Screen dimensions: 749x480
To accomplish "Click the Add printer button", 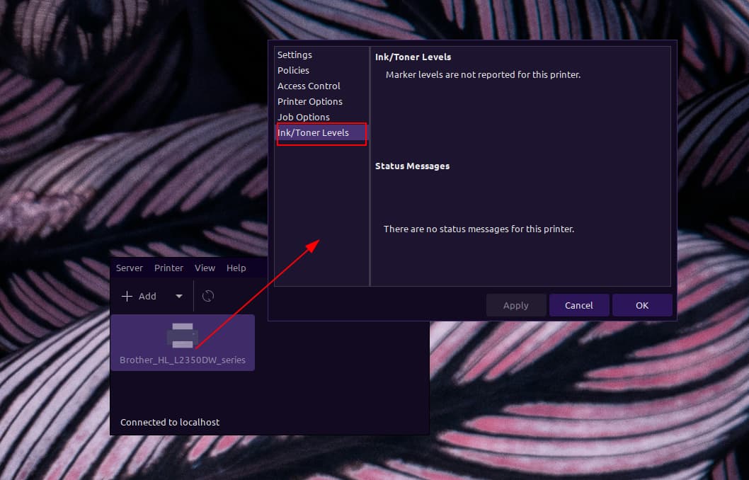I will point(139,296).
